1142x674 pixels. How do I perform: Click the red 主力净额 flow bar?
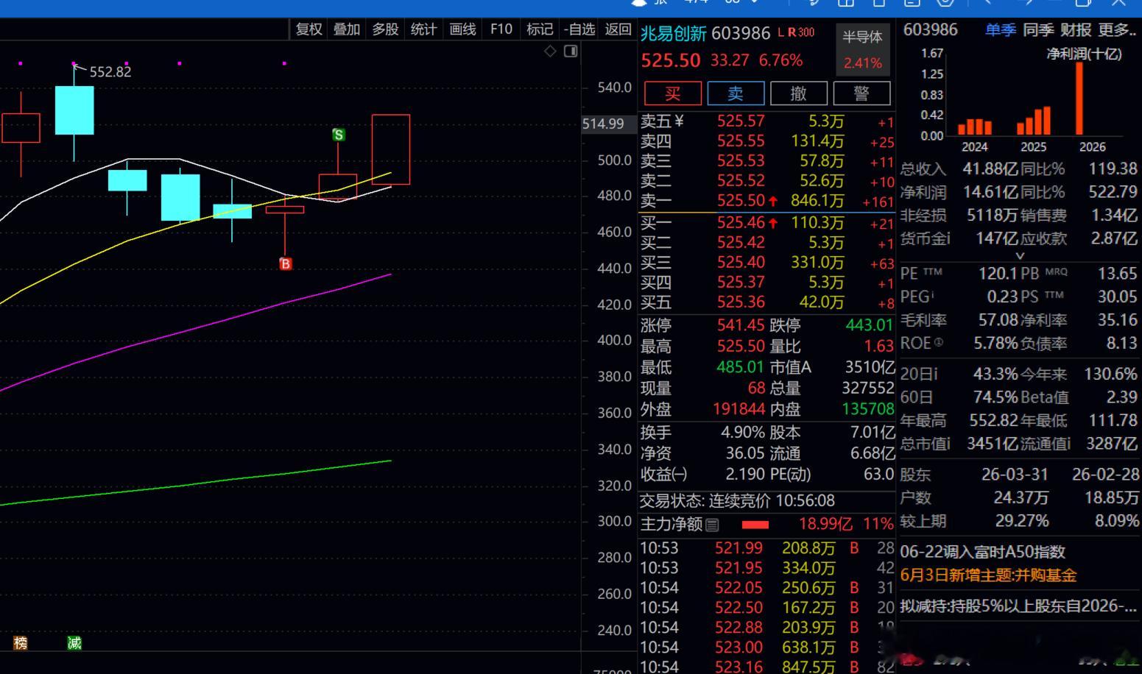pos(755,525)
